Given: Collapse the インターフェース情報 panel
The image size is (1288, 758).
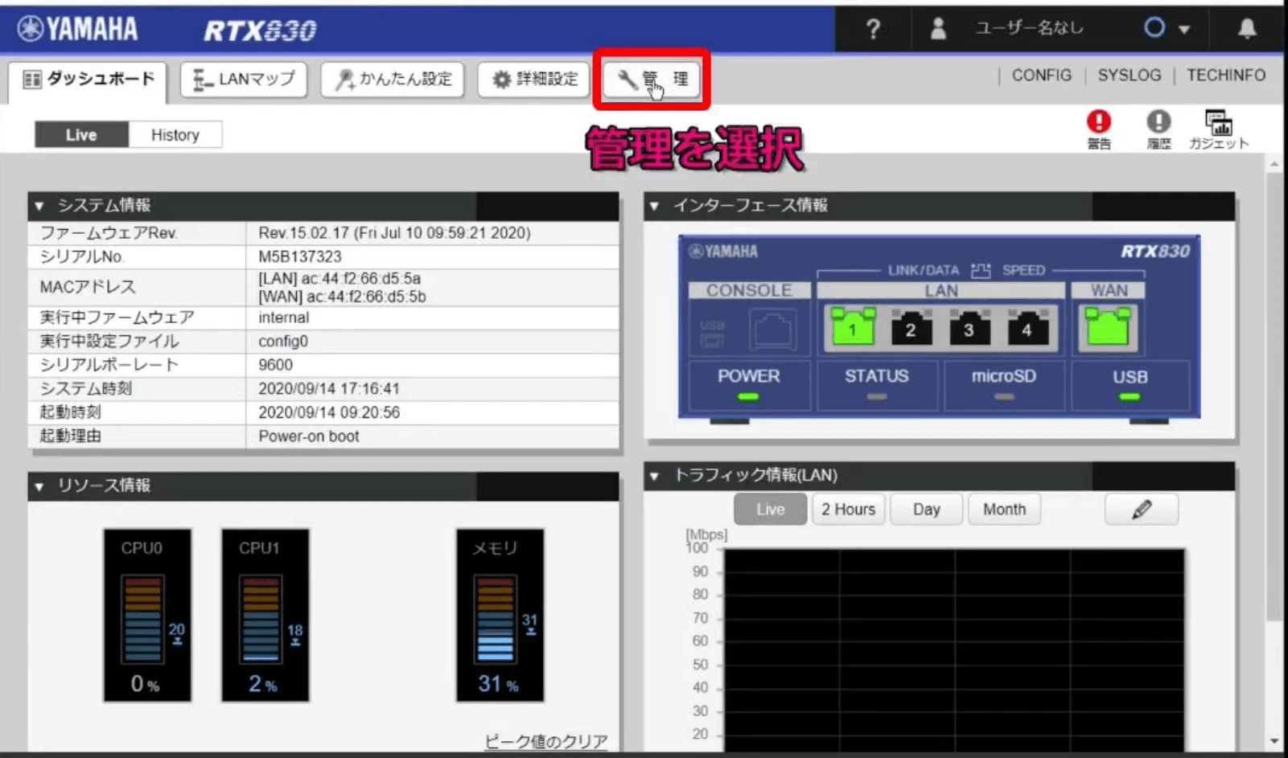Looking at the screenshot, I should (x=655, y=206).
